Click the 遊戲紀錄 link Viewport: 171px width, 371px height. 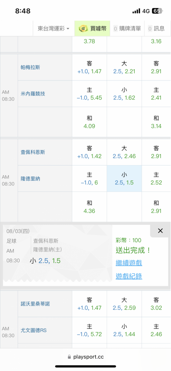129,276
